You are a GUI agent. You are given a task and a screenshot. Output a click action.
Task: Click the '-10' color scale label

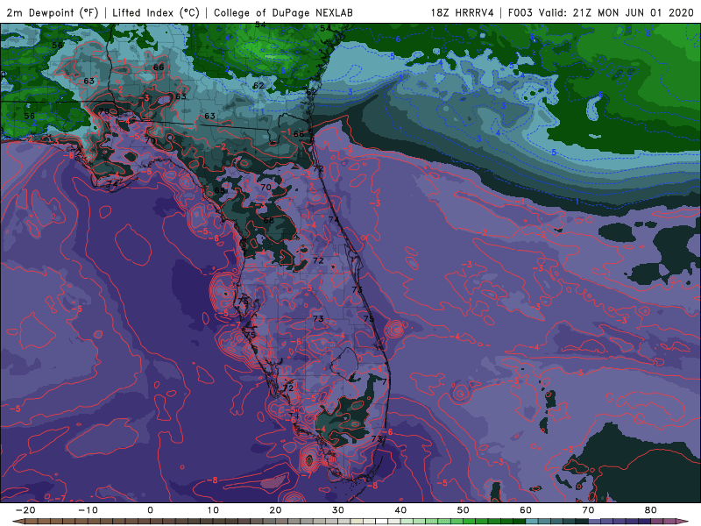tap(88, 510)
